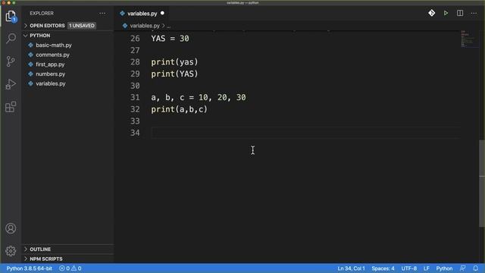Open Explorer panel ellipsis menu
Image resolution: width=485 pixels, height=273 pixels.
[102, 14]
